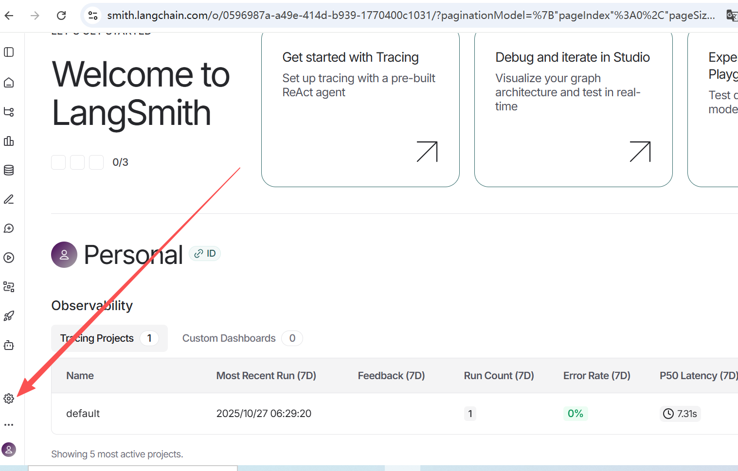
Task: Click the Name column header
Action: click(80, 376)
